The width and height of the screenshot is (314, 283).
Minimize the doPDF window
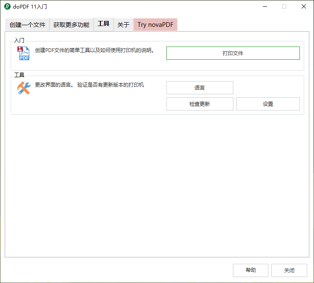[x=265, y=6]
